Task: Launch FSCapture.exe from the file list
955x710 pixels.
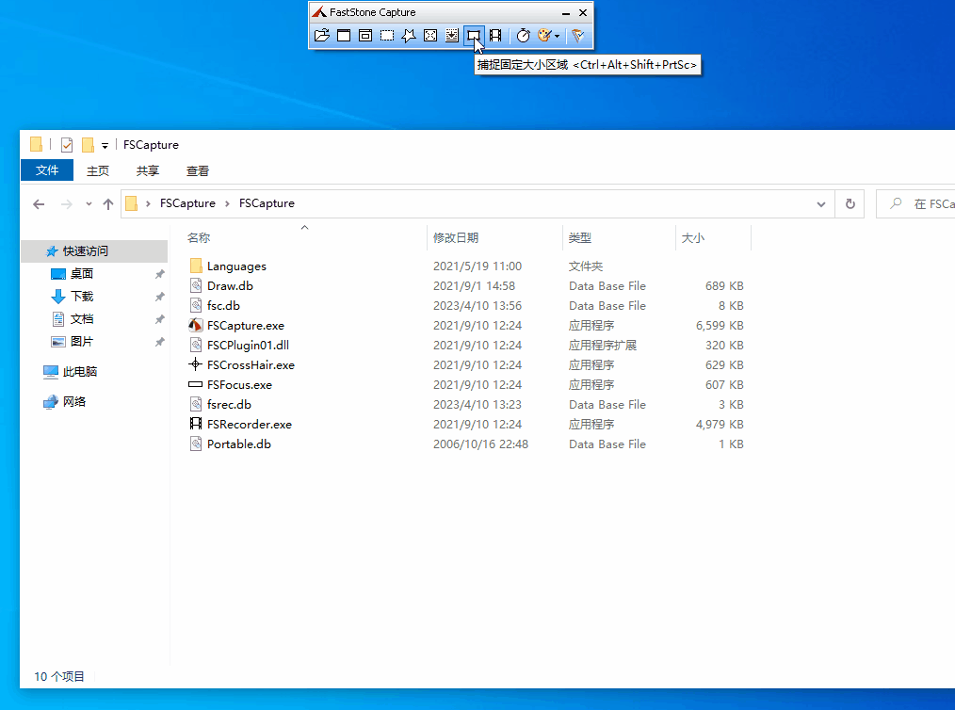Action: (235, 325)
